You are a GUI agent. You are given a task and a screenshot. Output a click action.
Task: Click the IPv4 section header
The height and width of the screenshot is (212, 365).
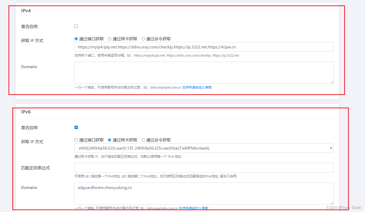point(26,11)
